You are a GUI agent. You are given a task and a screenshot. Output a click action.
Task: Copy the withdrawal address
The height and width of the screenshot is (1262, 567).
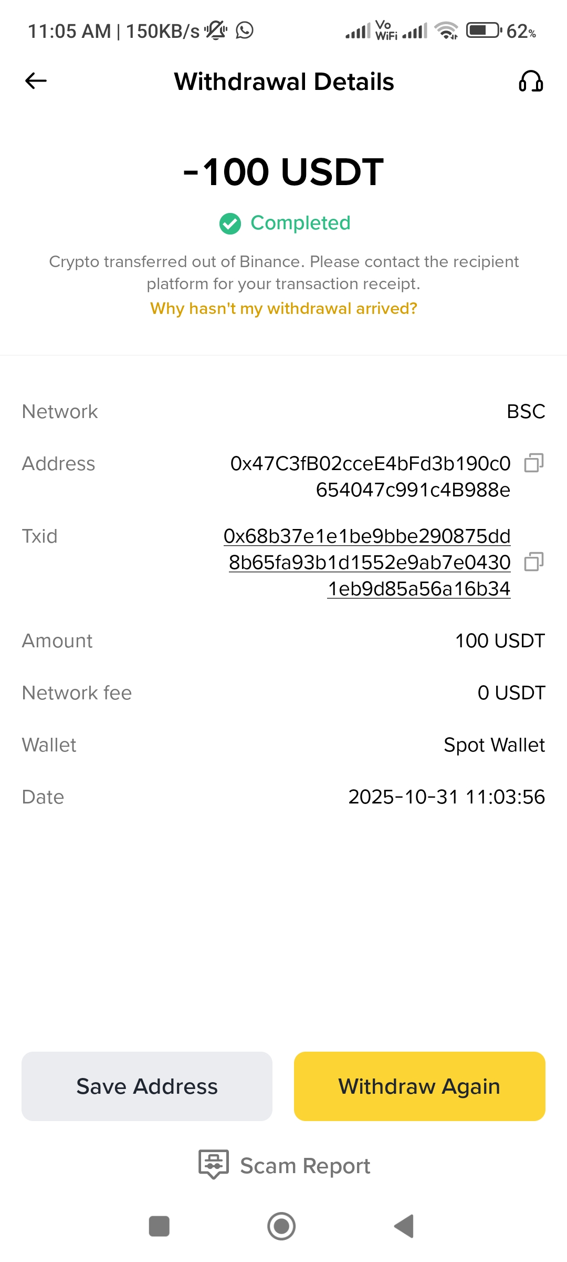pos(534,463)
